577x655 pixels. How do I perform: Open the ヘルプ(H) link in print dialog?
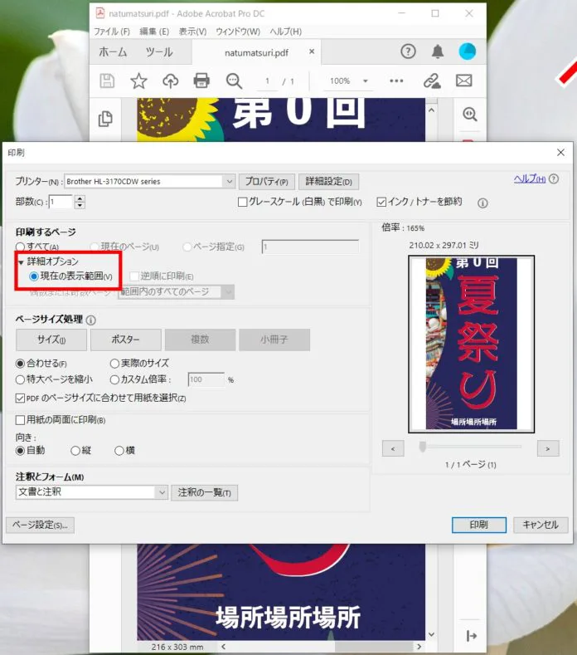pos(530,178)
